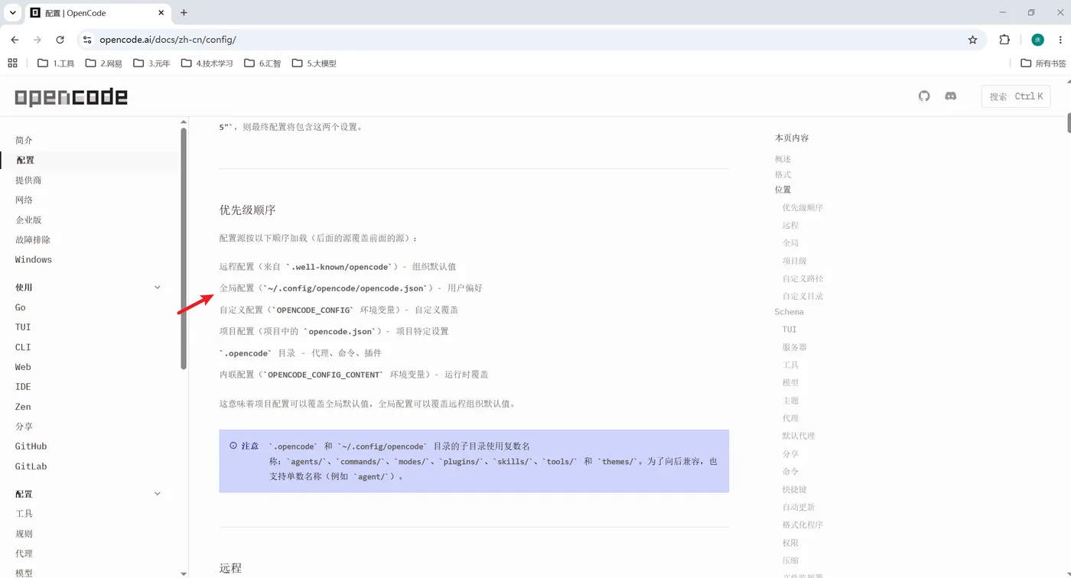Viewport: 1071px width, 578px height.
Task: Open 提供商 in the sidebar
Action: [28, 180]
